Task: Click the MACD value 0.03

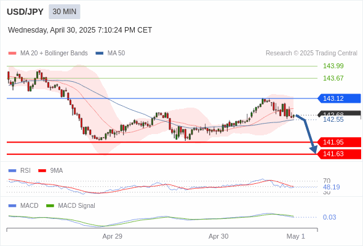Action: click(329, 217)
